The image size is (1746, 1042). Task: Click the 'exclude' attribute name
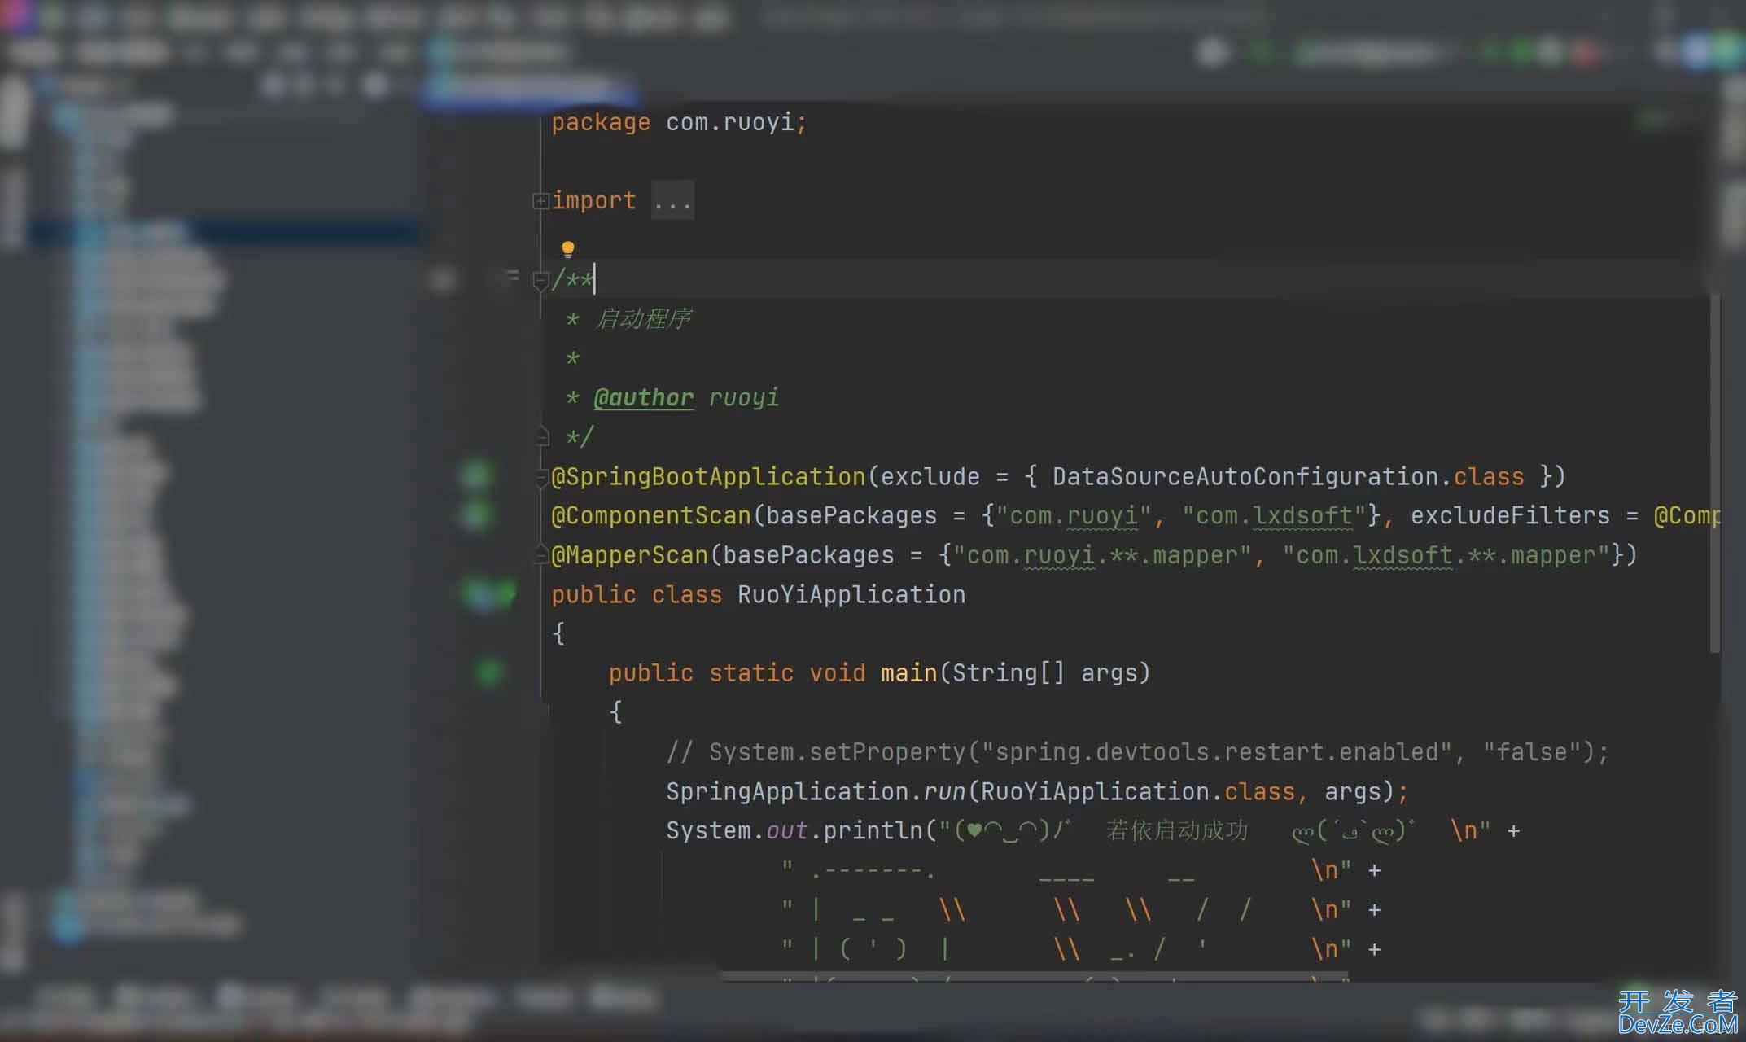click(x=930, y=477)
